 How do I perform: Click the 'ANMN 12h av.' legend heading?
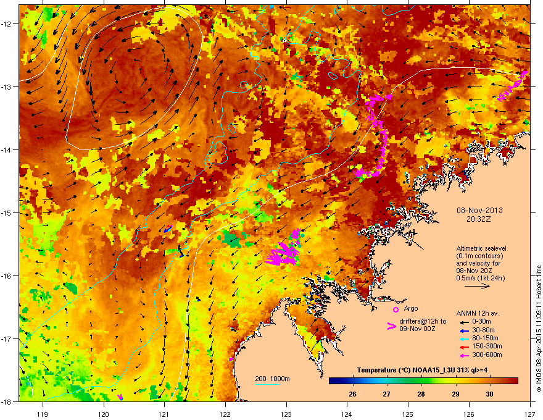(478, 313)
